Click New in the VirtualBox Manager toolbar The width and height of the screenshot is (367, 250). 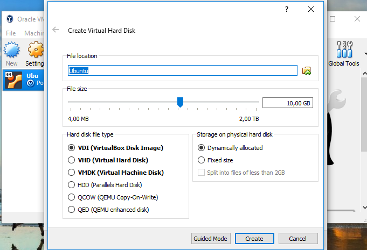click(11, 54)
